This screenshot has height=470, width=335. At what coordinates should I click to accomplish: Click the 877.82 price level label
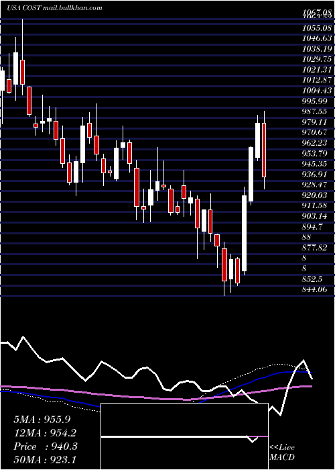315,247
